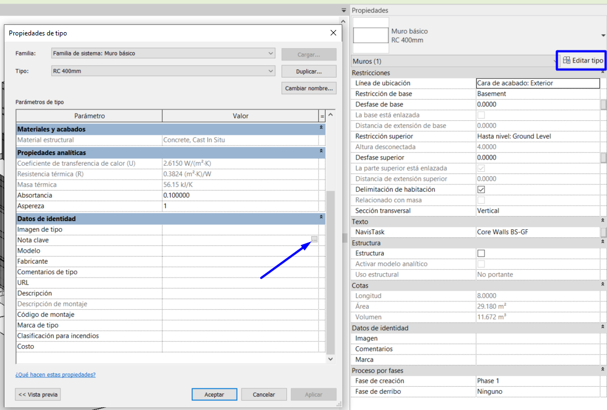Click the Absortancia value 0.100000
The height and width of the screenshot is (410, 607).
pos(240,195)
